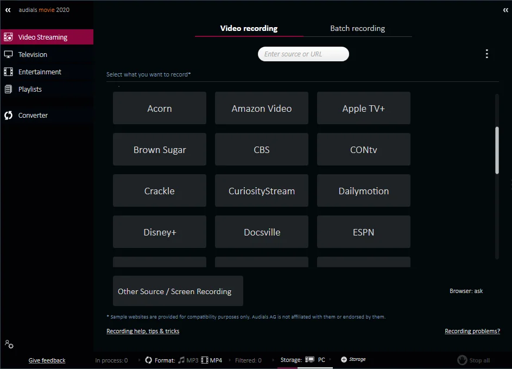Click the Playlists document icon
This screenshot has height=369, width=512.
tap(8, 89)
